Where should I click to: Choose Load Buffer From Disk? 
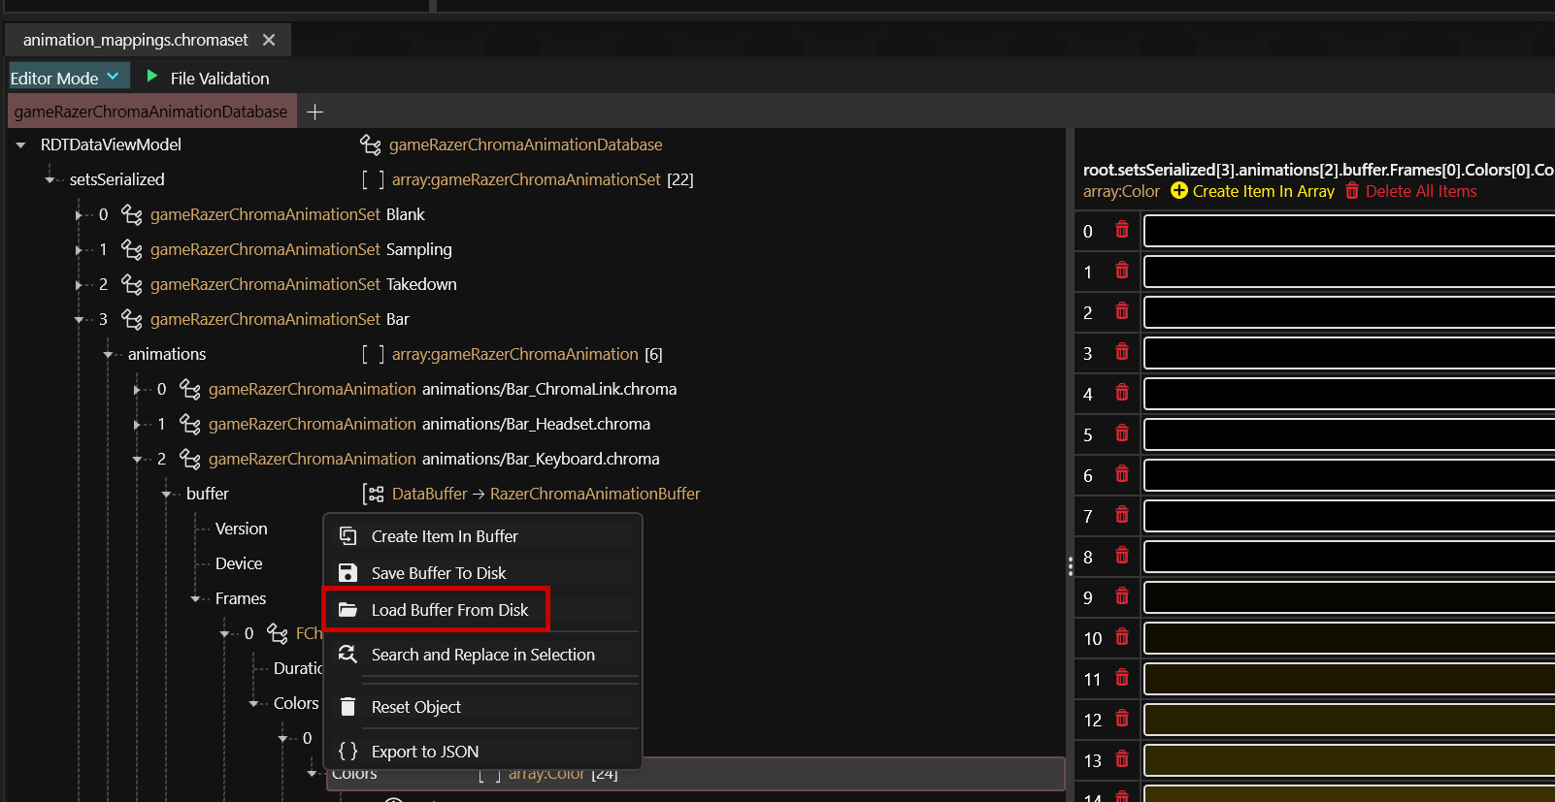449,610
